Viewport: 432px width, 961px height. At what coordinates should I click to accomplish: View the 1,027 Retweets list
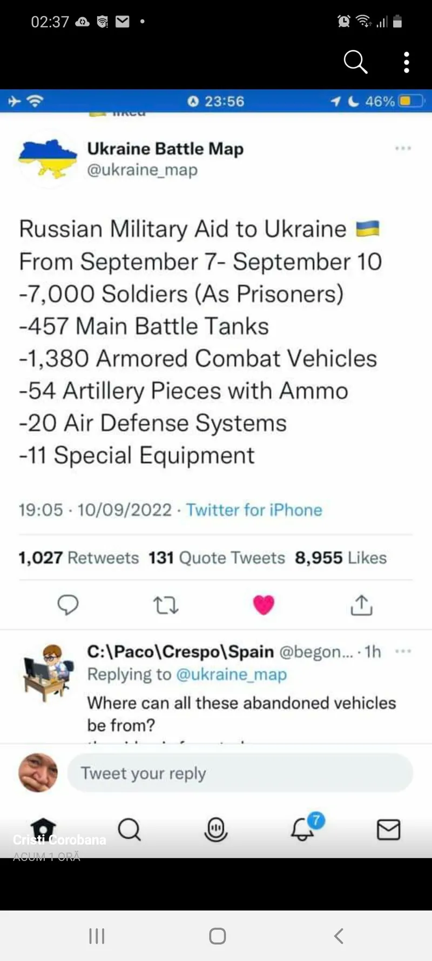pyautogui.click(x=79, y=558)
